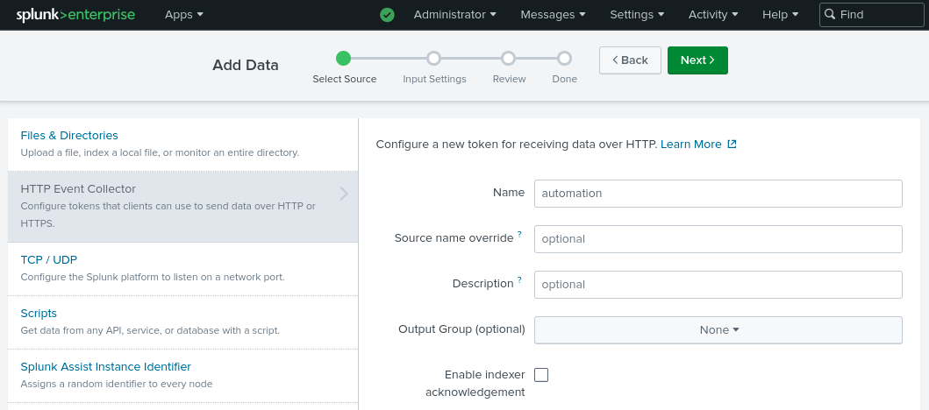Click the Description help question mark
The image size is (929, 410).
(x=519, y=280)
